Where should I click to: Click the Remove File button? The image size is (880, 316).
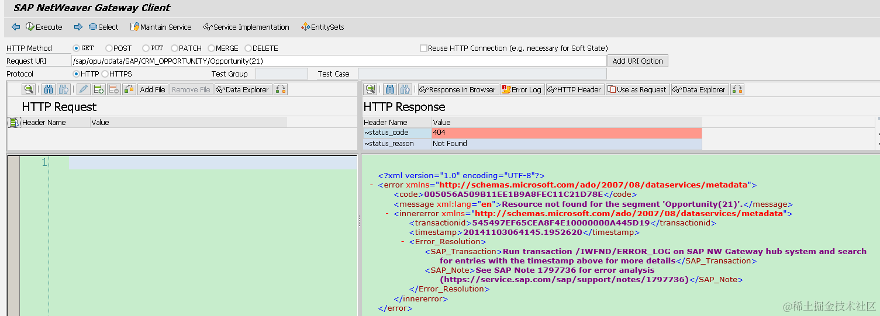pos(191,89)
